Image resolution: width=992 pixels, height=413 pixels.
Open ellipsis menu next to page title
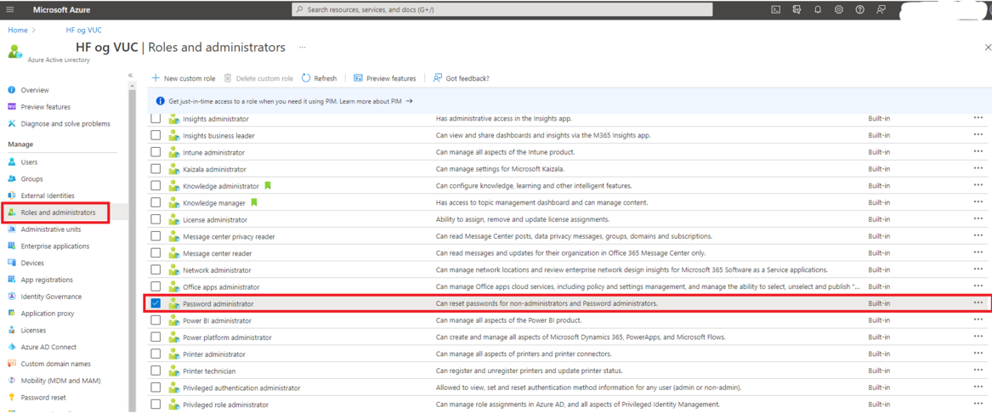click(x=302, y=48)
